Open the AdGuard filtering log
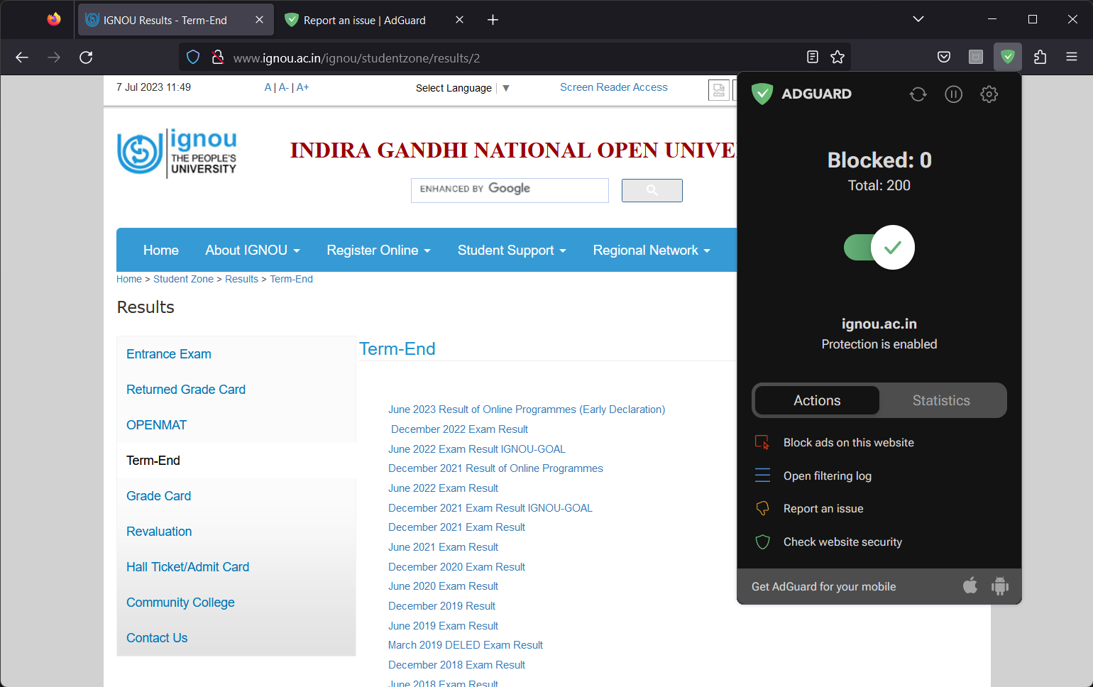 click(827, 476)
